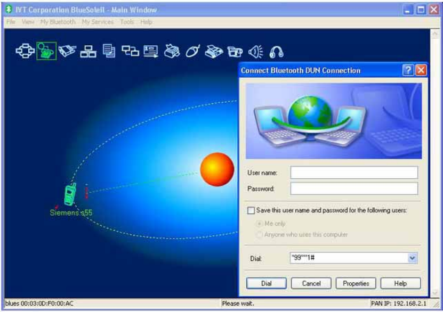Select the Personal Area Networking service icon

[25, 51]
